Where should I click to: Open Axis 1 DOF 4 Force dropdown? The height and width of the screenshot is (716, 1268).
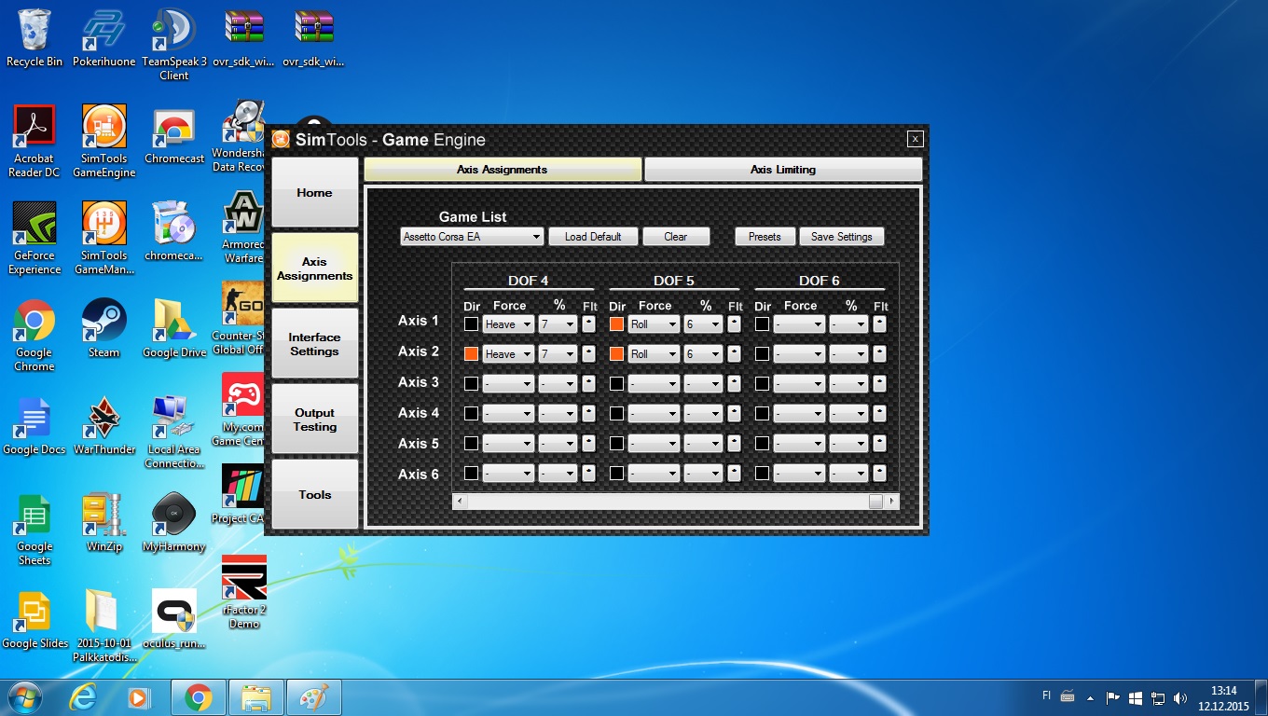click(508, 324)
